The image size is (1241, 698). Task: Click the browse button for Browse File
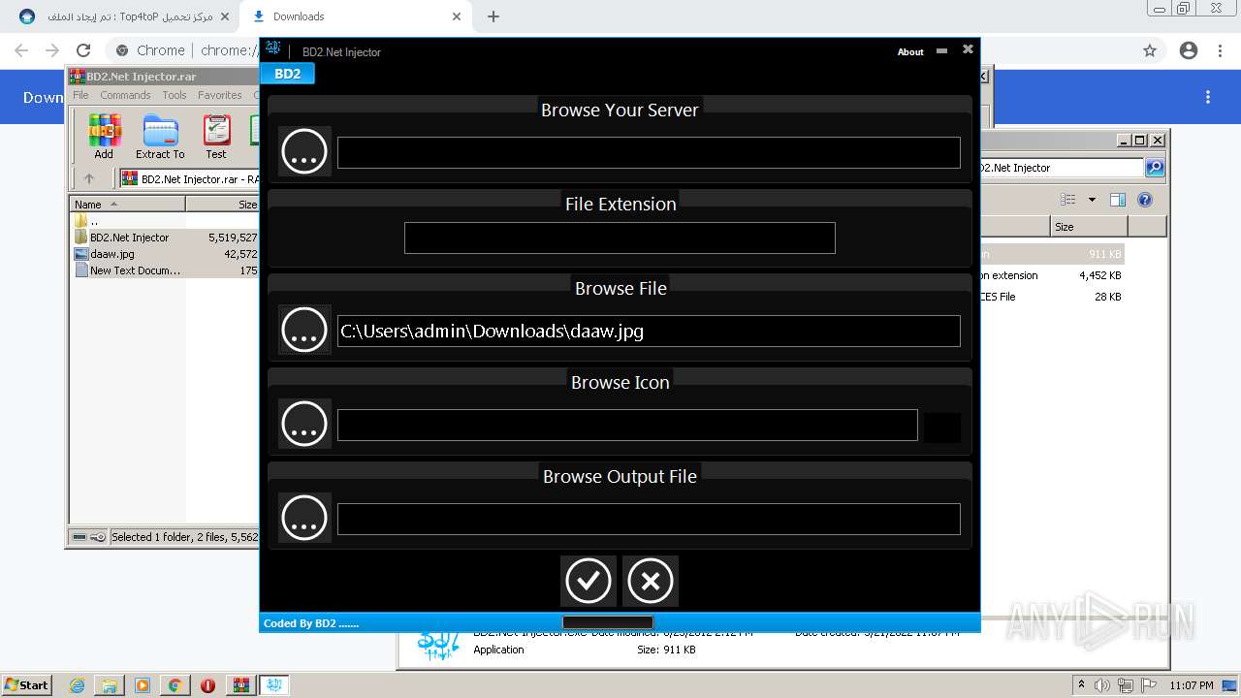[304, 330]
